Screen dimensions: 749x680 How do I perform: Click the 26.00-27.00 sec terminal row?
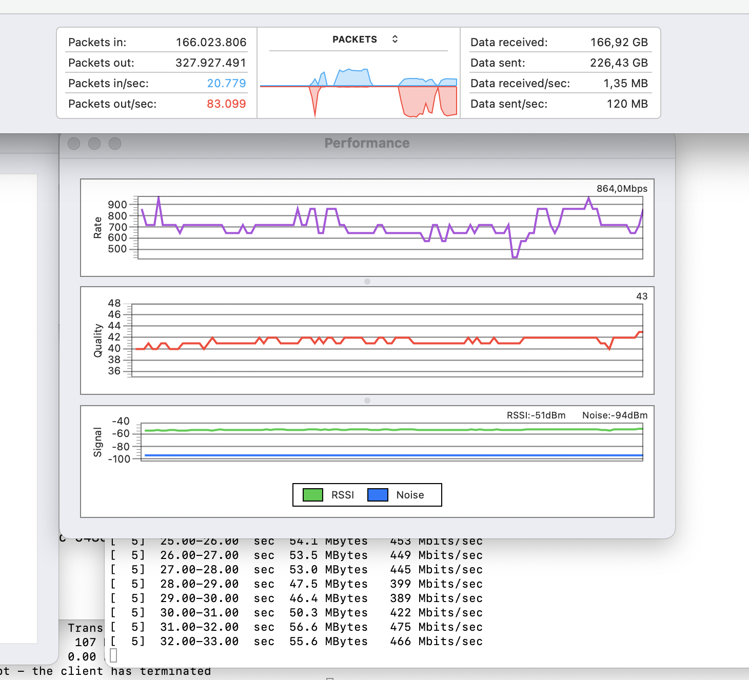[x=297, y=555]
